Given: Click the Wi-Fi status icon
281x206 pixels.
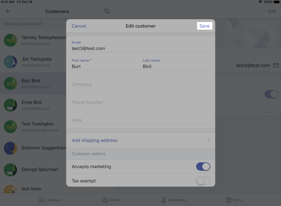Looking at the screenshot, I should tap(260, 2).
